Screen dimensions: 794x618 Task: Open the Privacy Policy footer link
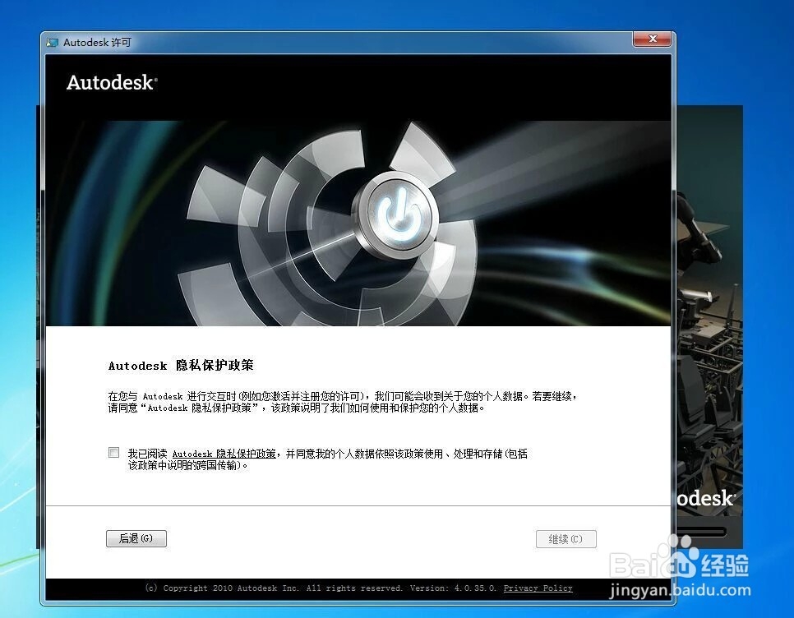[x=538, y=588]
